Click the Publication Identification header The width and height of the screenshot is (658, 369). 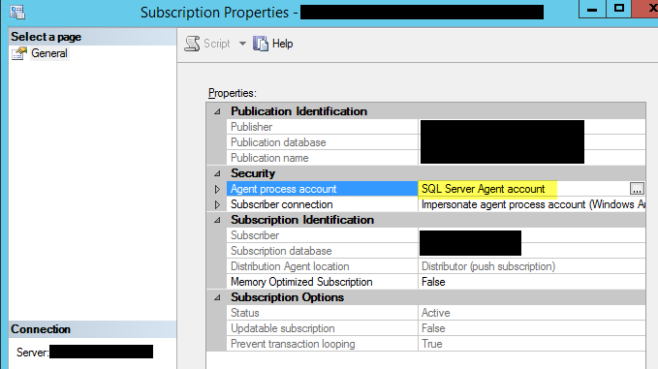point(298,111)
